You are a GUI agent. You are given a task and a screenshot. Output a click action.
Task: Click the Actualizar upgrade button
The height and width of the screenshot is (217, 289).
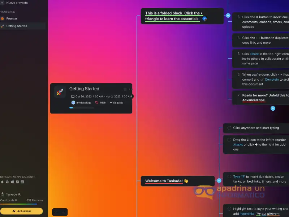[x=22, y=211]
